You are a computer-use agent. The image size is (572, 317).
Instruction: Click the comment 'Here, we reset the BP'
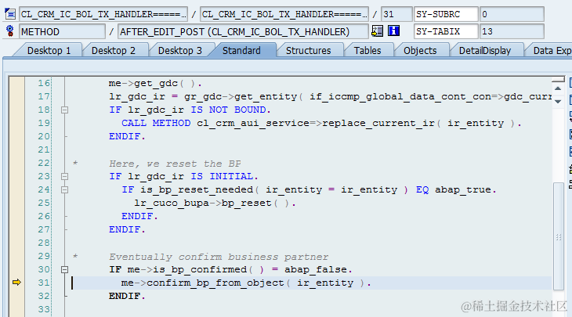coord(175,164)
